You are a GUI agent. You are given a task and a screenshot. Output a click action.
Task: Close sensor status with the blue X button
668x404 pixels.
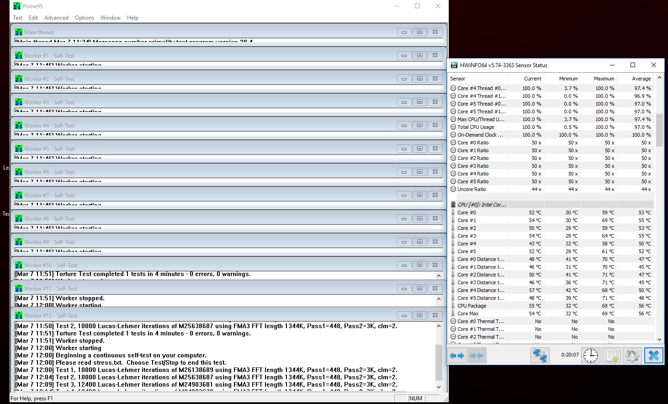coord(653,355)
